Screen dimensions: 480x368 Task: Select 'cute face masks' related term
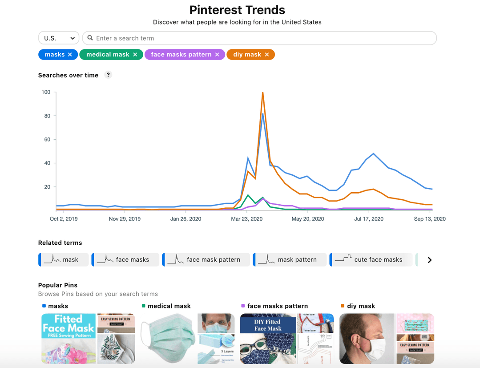pos(371,259)
